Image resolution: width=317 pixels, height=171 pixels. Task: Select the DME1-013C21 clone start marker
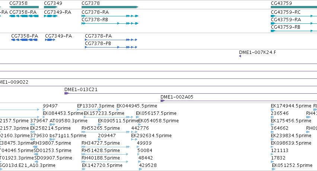click(x=67, y=93)
